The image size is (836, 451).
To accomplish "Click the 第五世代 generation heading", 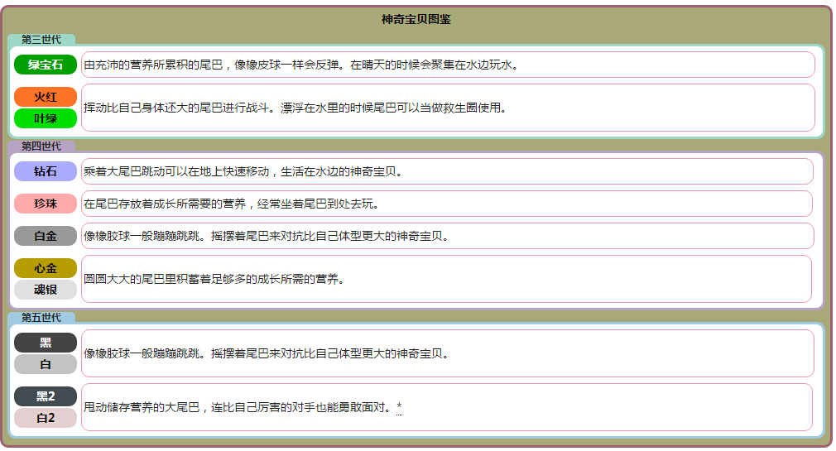I will (41, 318).
